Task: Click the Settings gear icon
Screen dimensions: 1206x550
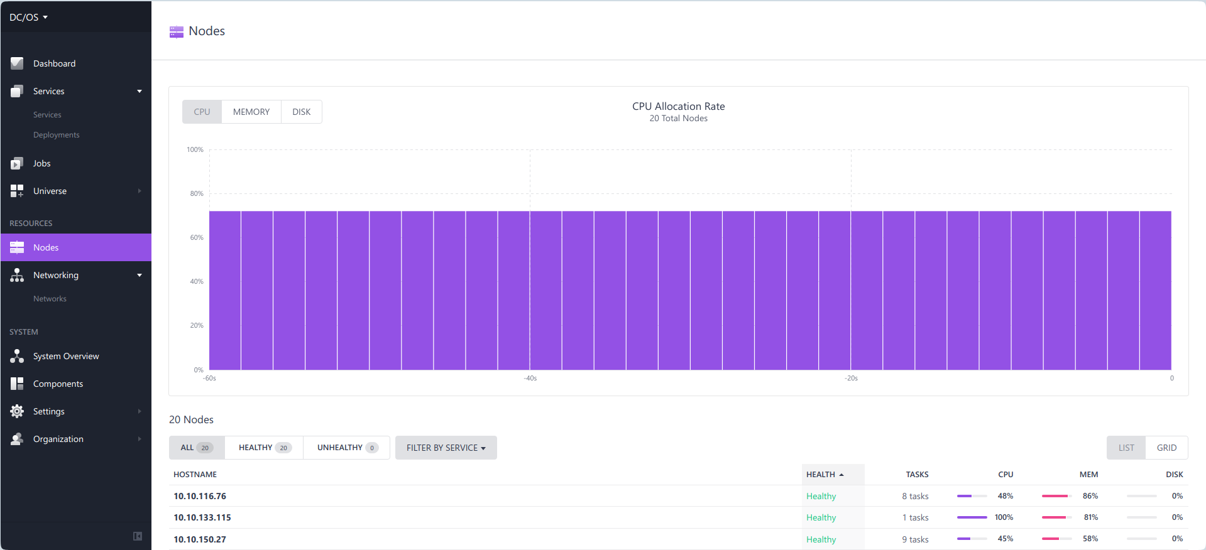Action: [17, 411]
